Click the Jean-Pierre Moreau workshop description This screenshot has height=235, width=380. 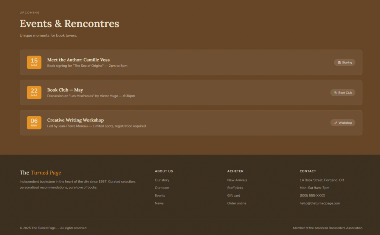tap(96, 126)
